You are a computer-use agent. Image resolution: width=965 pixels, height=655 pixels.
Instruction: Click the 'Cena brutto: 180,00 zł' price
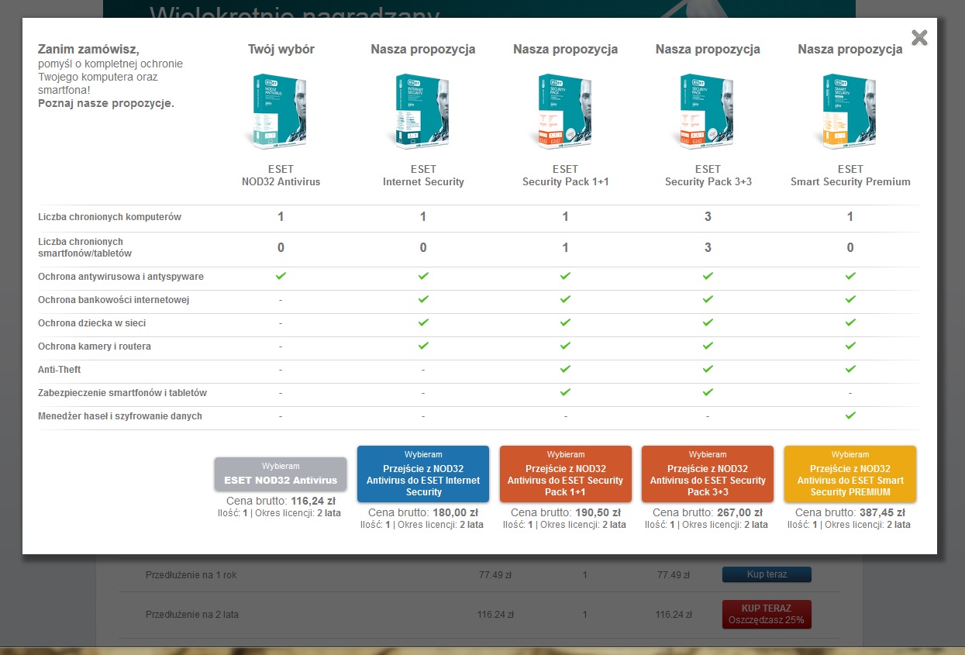point(423,512)
